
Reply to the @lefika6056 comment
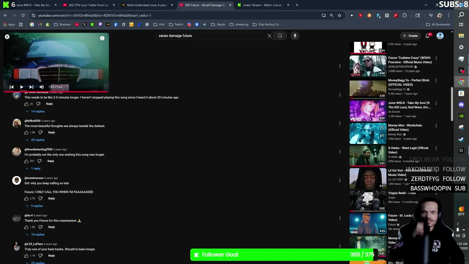click(x=51, y=132)
